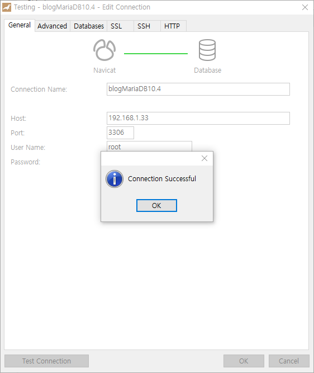Click the Navicat logo icon
314x373 pixels.
(x=104, y=50)
